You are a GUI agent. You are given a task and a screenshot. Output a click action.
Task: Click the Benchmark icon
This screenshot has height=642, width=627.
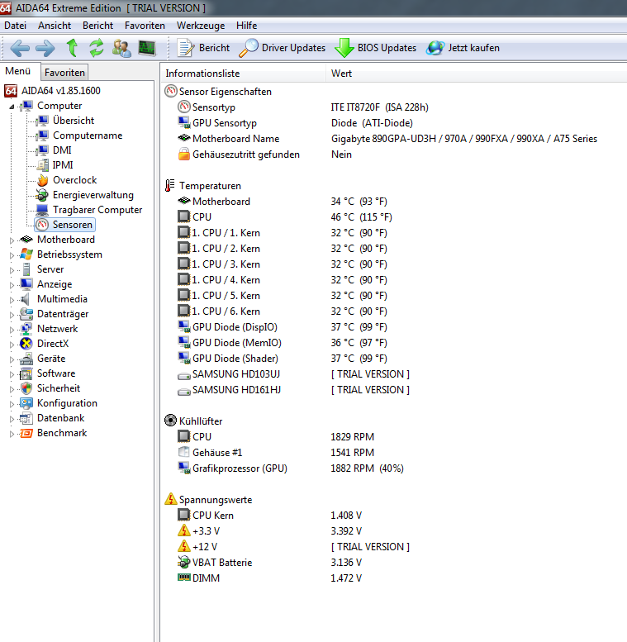click(26, 433)
